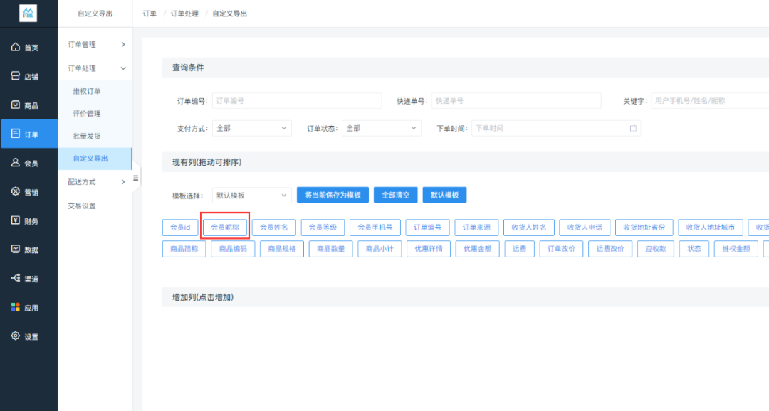Image resolution: width=769 pixels, height=411 pixels.
Task: Open the 模板选择 dropdown
Action: point(251,196)
